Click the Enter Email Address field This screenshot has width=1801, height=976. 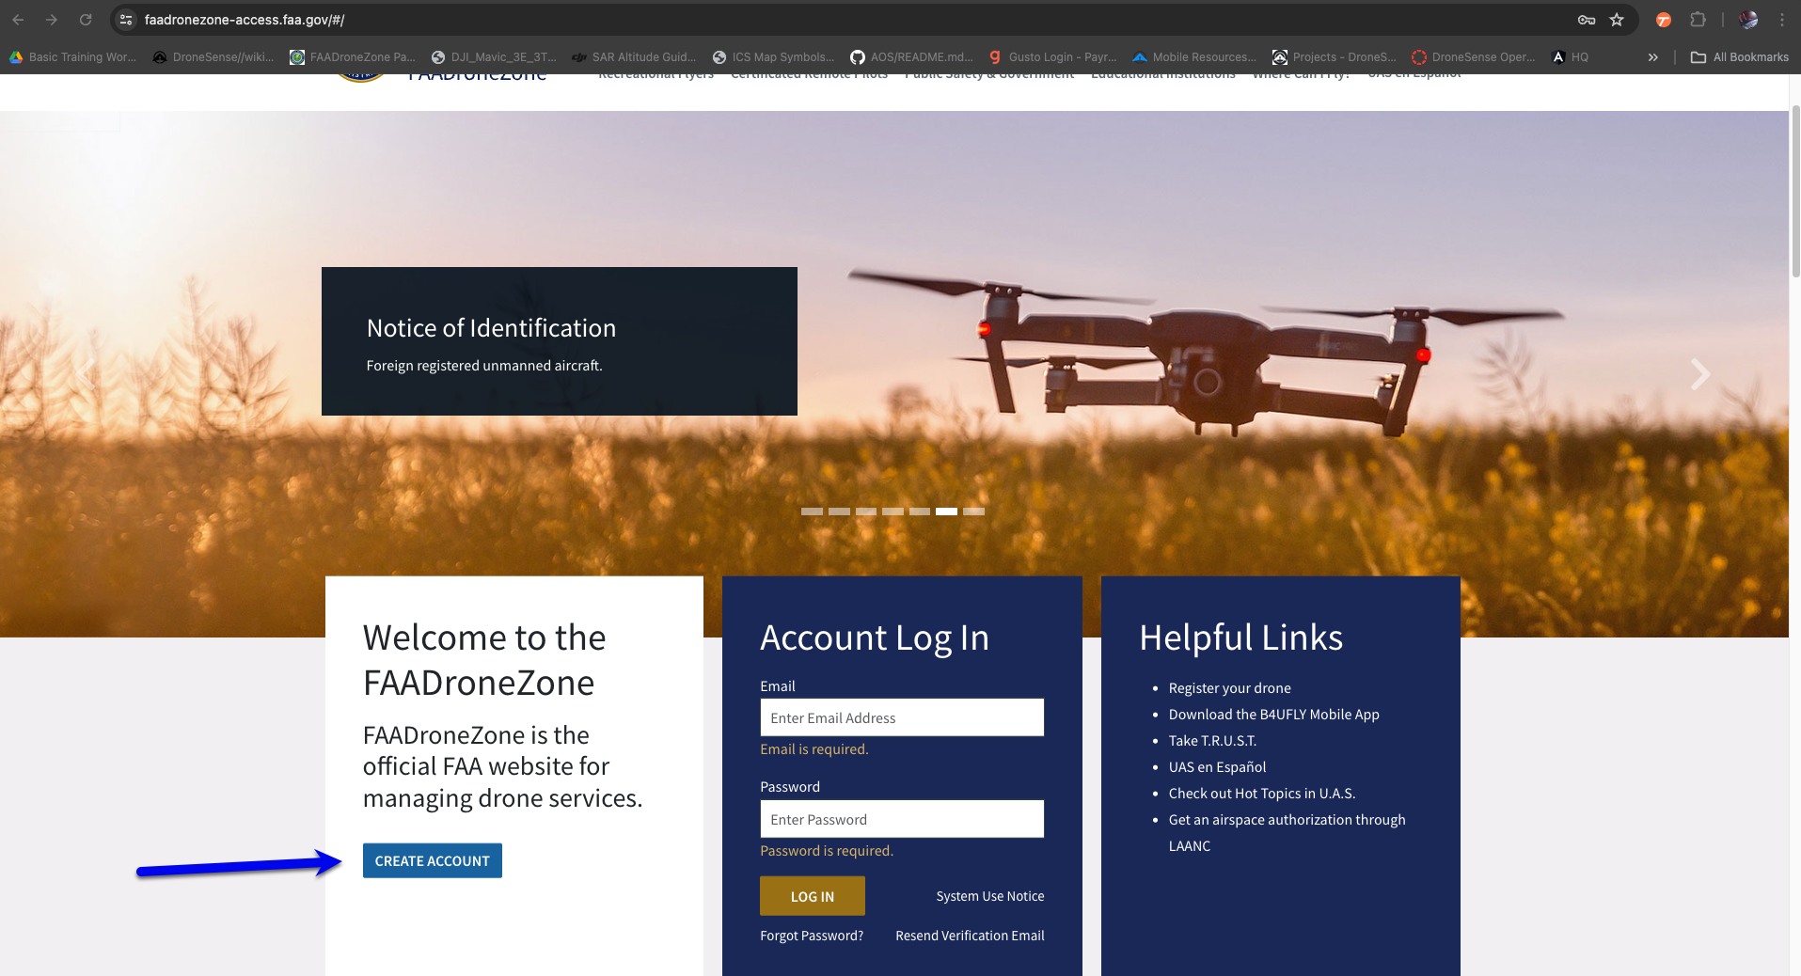pyautogui.click(x=901, y=717)
